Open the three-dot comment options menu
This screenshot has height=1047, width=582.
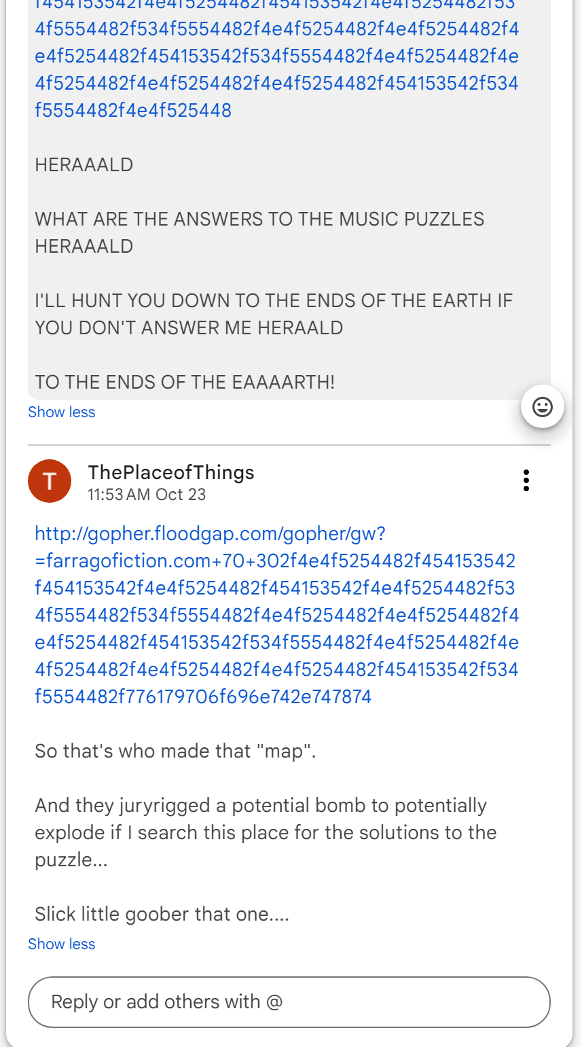click(x=526, y=480)
